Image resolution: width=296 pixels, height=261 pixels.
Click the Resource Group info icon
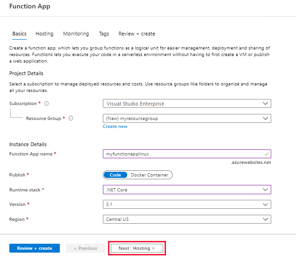[x=71, y=119]
